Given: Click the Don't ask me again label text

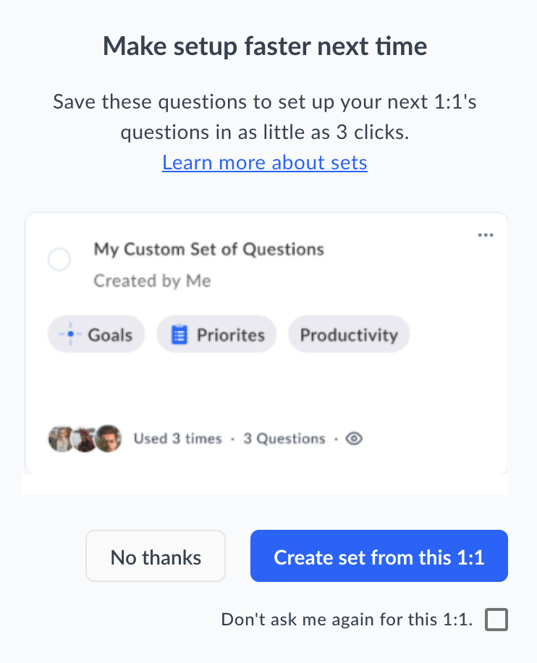Looking at the screenshot, I should (x=347, y=620).
